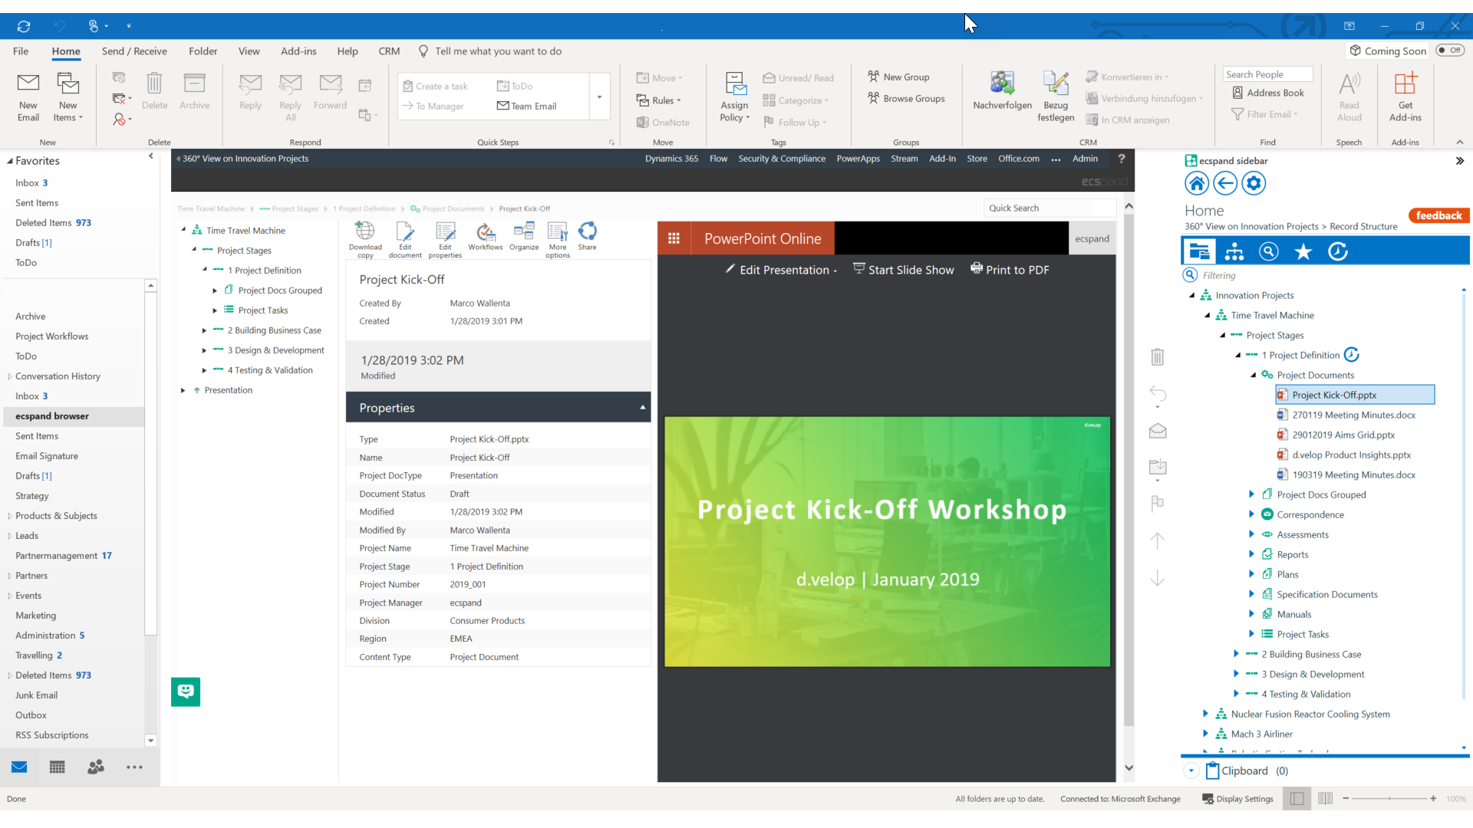Click the trash icon beside sidebar
The image size is (1473, 828).
pyautogui.click(x=1158, y=356)
